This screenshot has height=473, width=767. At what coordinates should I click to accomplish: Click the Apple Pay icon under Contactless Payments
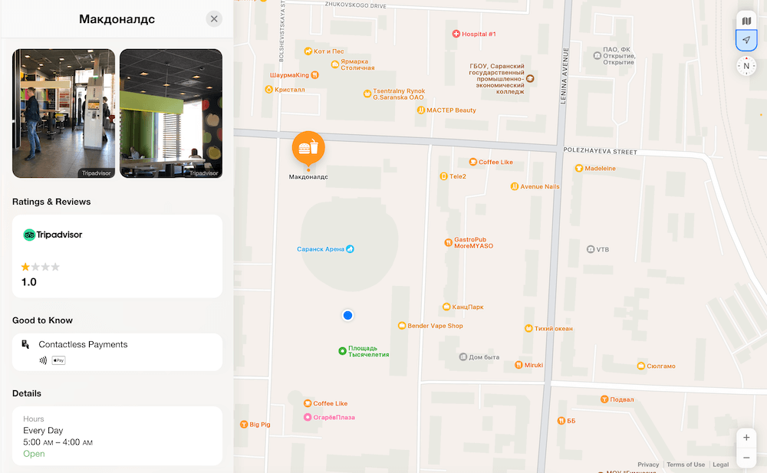(58, 360)
